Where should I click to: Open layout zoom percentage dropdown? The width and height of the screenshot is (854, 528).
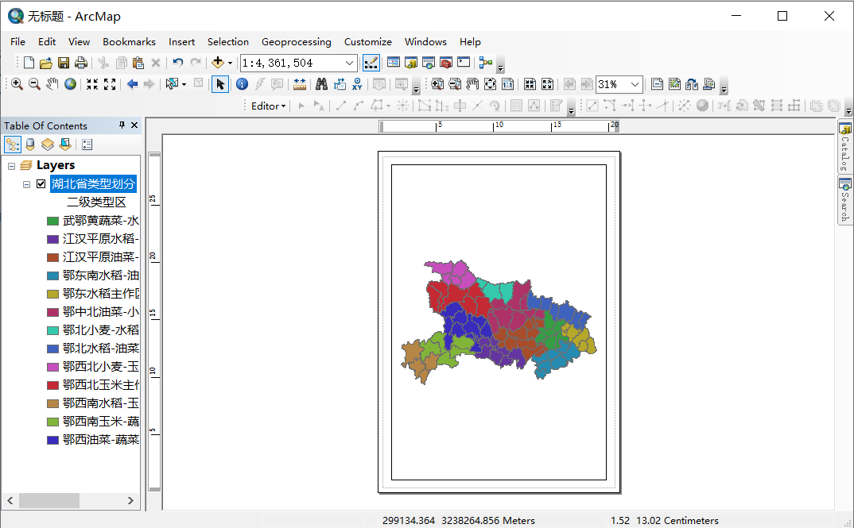click(x=635, y=84)
